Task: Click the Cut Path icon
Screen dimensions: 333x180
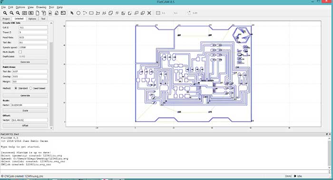Action: point(130,13)
